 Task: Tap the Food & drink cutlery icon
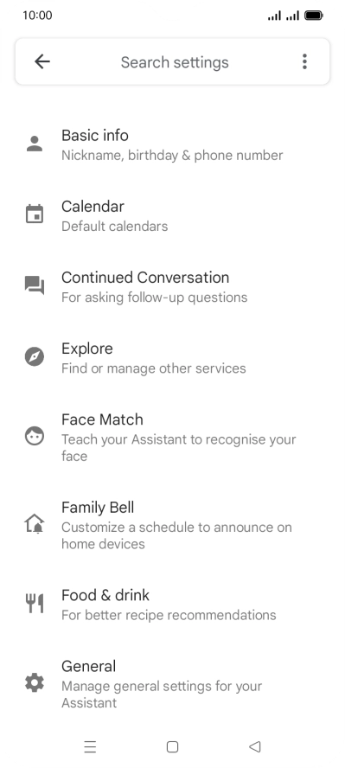35,604
